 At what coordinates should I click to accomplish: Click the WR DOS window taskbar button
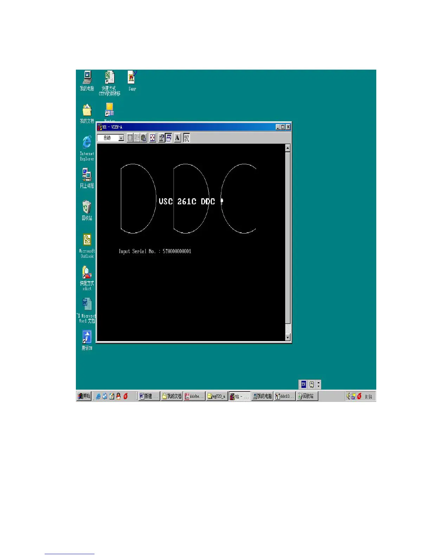coord(240,396)
